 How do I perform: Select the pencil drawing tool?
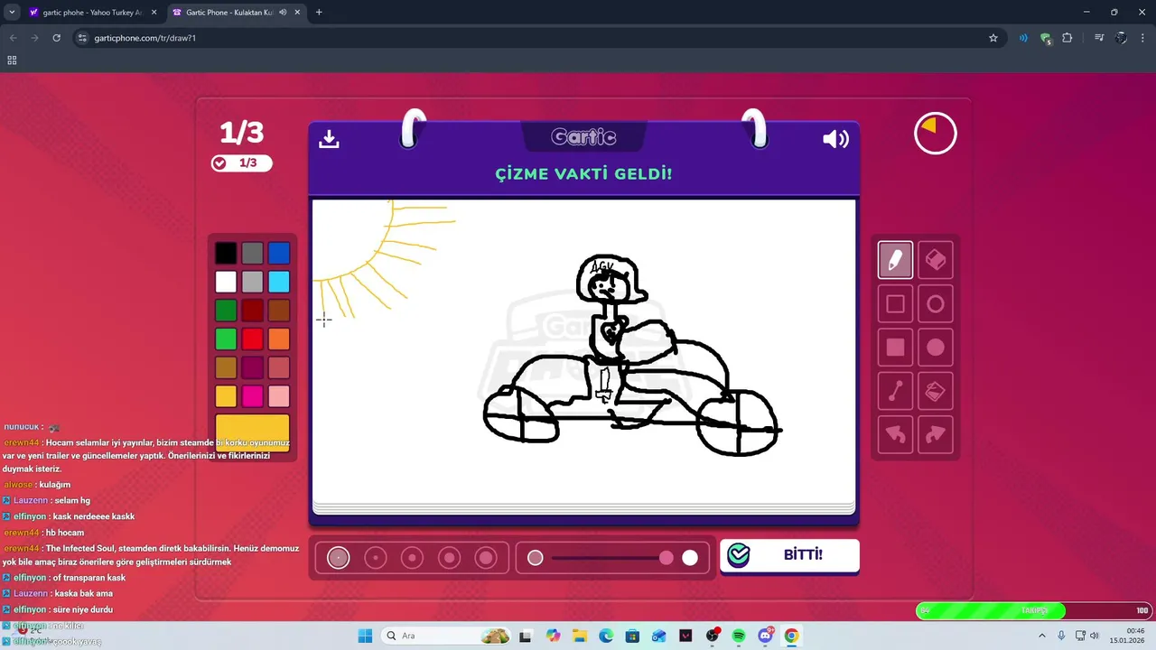pos(895,260)
